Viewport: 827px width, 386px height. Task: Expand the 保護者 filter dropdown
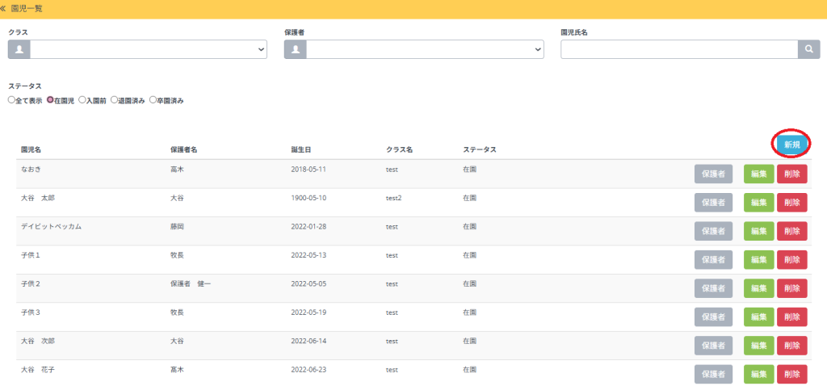pos(425,49)
